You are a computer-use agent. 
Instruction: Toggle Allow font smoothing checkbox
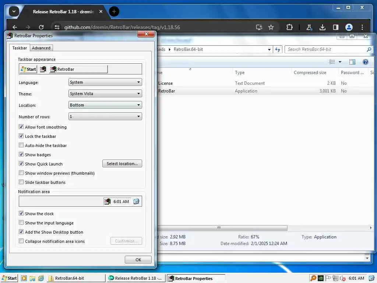[21, 127]
